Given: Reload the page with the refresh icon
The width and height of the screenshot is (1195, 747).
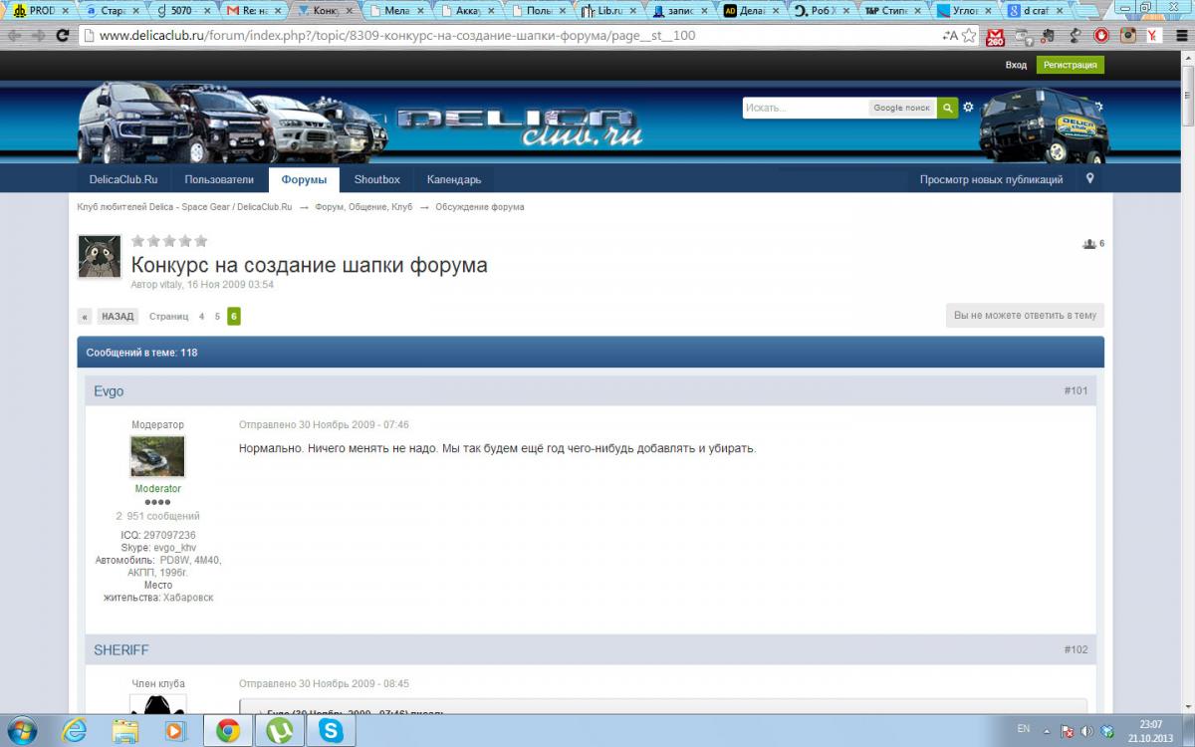Looking at the screenshot, I should tap(62, 35).
